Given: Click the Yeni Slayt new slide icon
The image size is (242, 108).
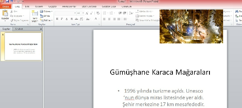Looking at the screenshot, I should pyautogui.click(x=35, y=13).
